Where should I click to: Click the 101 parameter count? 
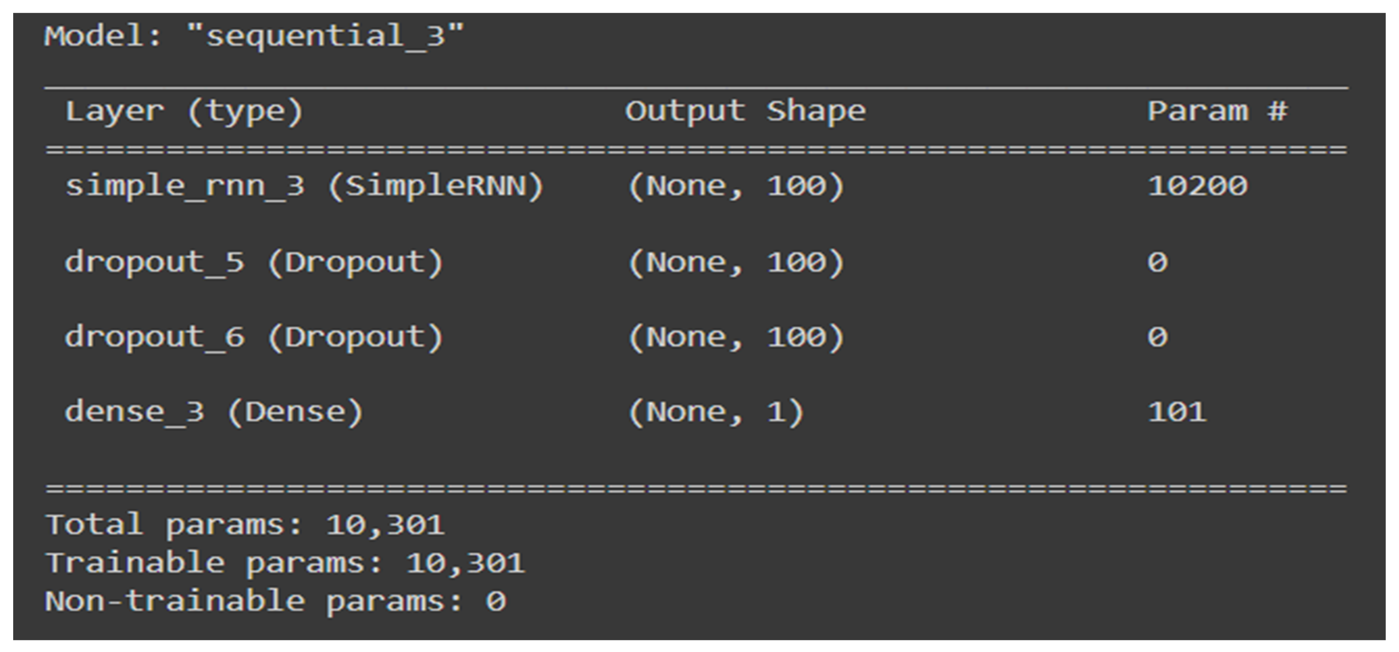coord(1177,412)
